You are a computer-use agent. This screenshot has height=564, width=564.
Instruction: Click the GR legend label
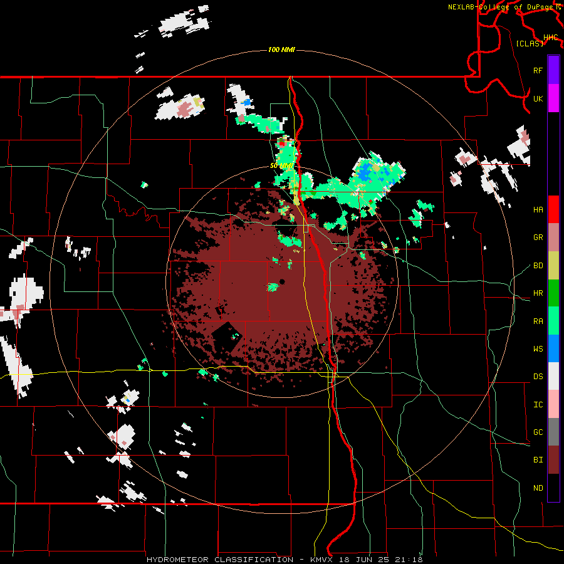538,238
